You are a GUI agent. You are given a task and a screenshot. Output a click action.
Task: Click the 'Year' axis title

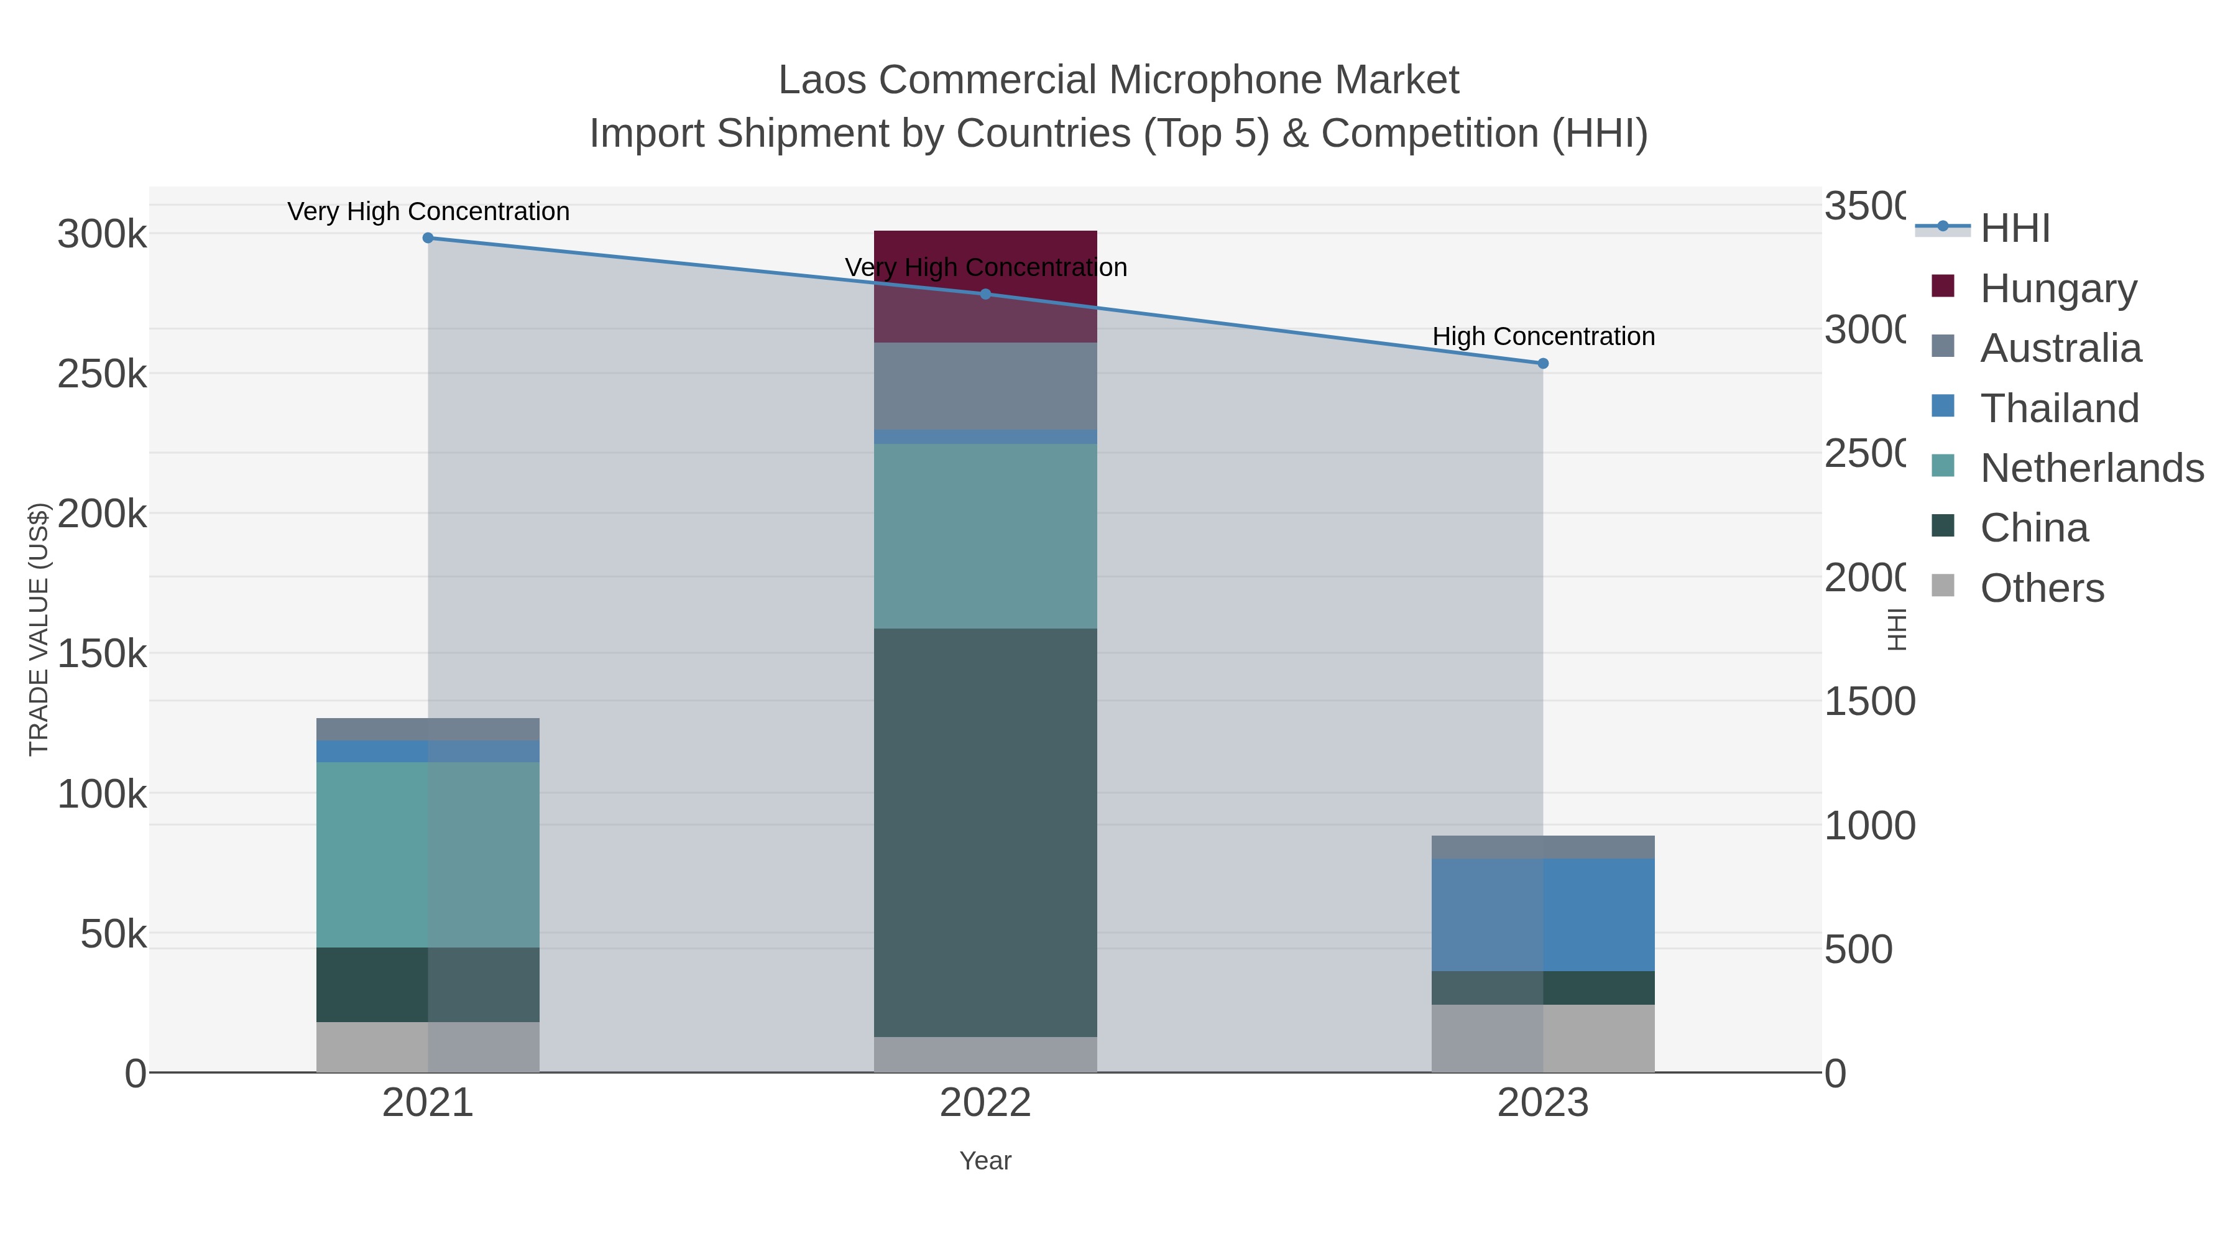point(985,1161)
